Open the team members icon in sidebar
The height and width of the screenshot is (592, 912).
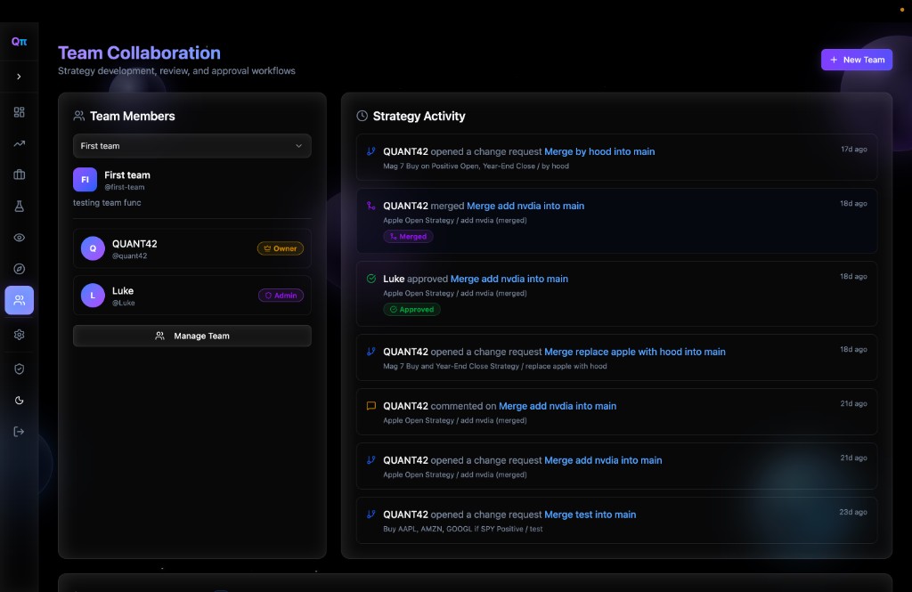click(20, 301)
